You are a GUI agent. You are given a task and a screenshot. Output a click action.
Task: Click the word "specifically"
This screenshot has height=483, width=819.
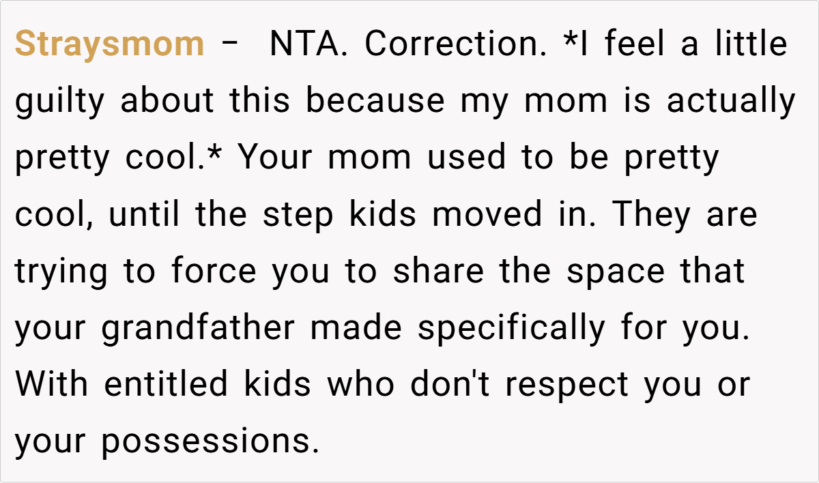(511, 329)
